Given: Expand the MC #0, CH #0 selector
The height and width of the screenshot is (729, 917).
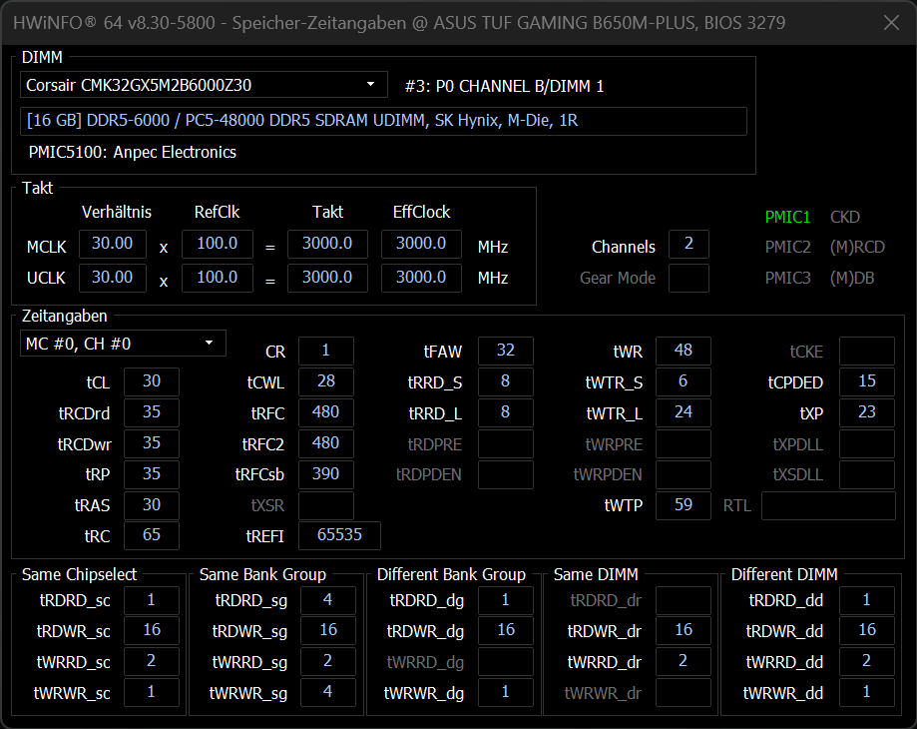Looking at the screenshot, I should coord(123,344).
